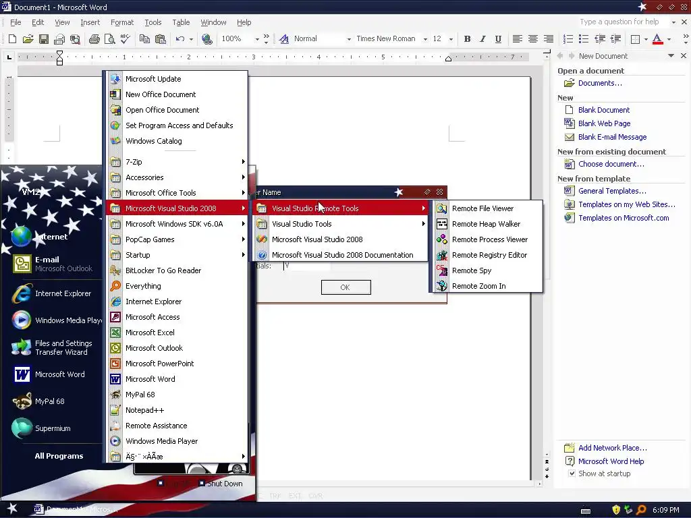Viewport: 691px width, 518px height.
Task: Open Microsoft Visual Studio 2008 Documentation
Action: point(341,254)
